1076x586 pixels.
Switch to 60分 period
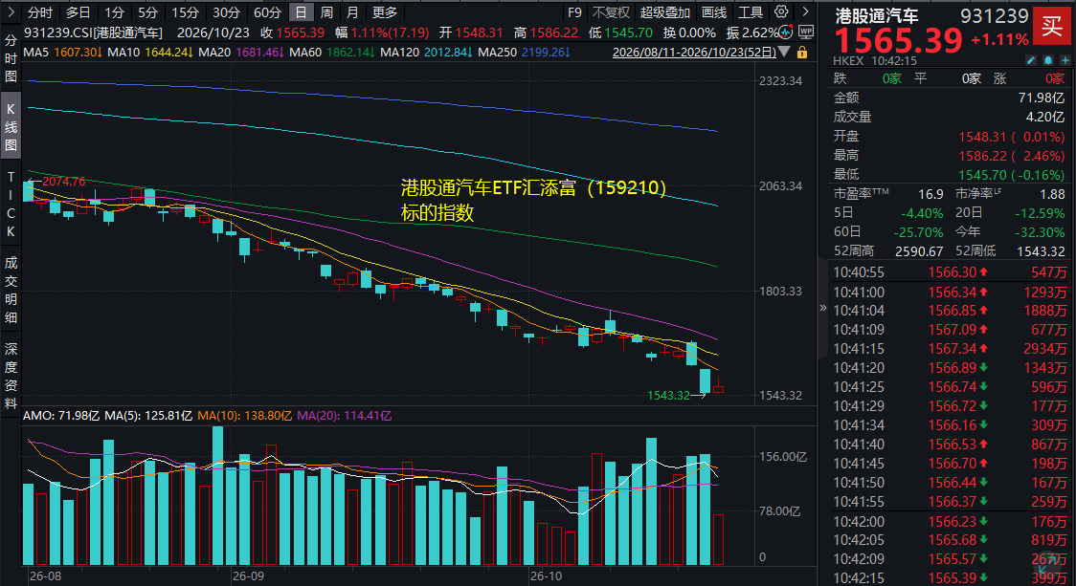(268, 12)
